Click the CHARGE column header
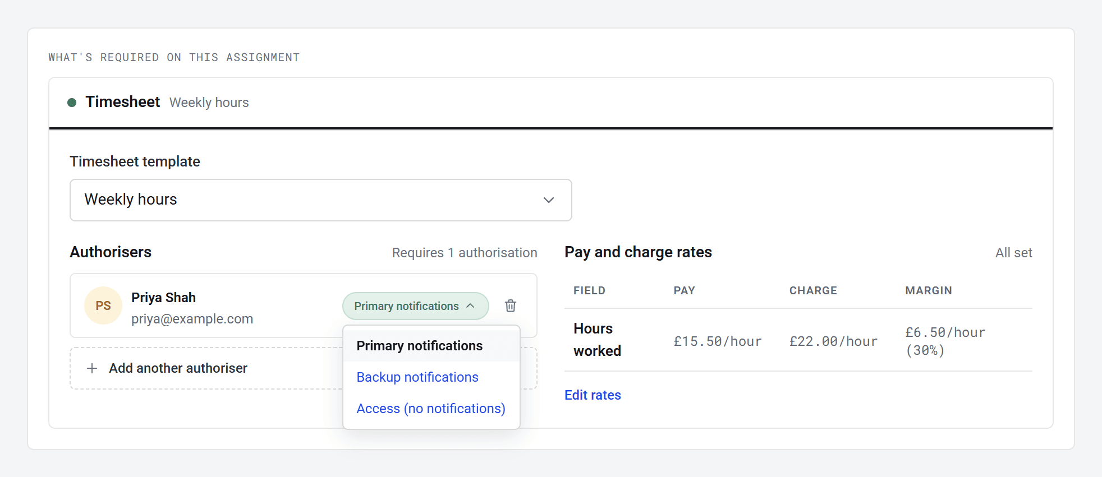 click(813, 290)
